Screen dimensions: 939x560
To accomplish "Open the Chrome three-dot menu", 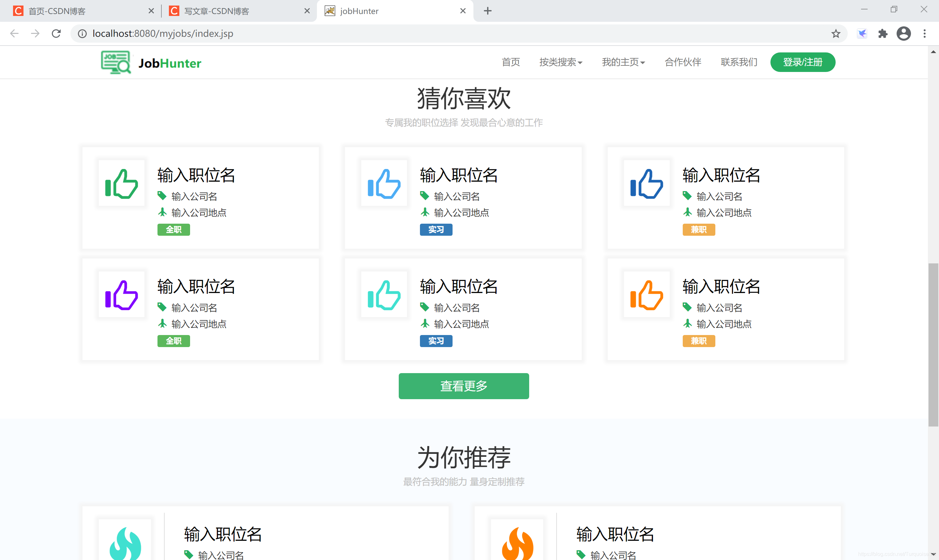I will pyautogui.click(x=924, y=34).
